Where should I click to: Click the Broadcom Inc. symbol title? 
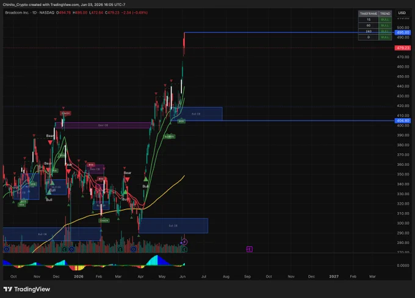click(16, 12)
